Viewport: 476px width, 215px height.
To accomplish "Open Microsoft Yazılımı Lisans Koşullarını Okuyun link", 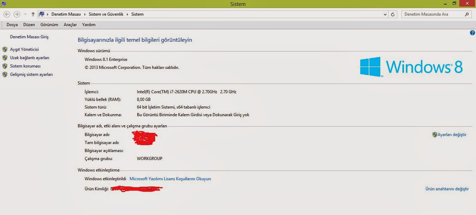I will [x=170, y=179].
